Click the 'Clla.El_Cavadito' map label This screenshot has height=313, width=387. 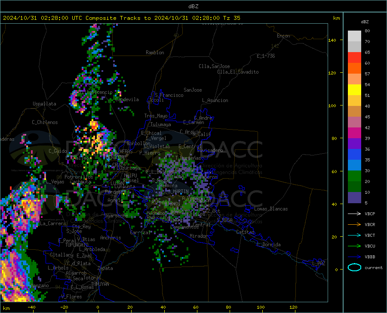click(238, 72)
